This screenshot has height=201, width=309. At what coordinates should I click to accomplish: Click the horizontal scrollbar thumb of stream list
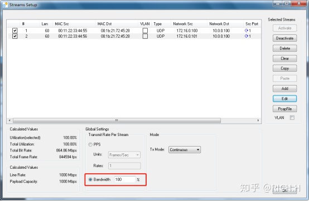coord(117,120)
